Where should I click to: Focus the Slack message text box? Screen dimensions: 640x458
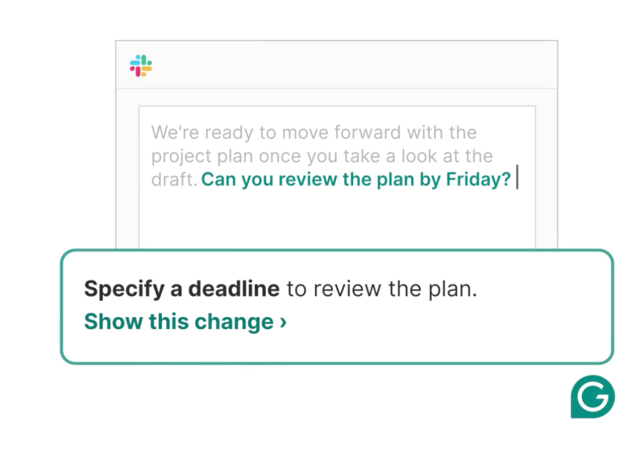click(x=336, y=213)
